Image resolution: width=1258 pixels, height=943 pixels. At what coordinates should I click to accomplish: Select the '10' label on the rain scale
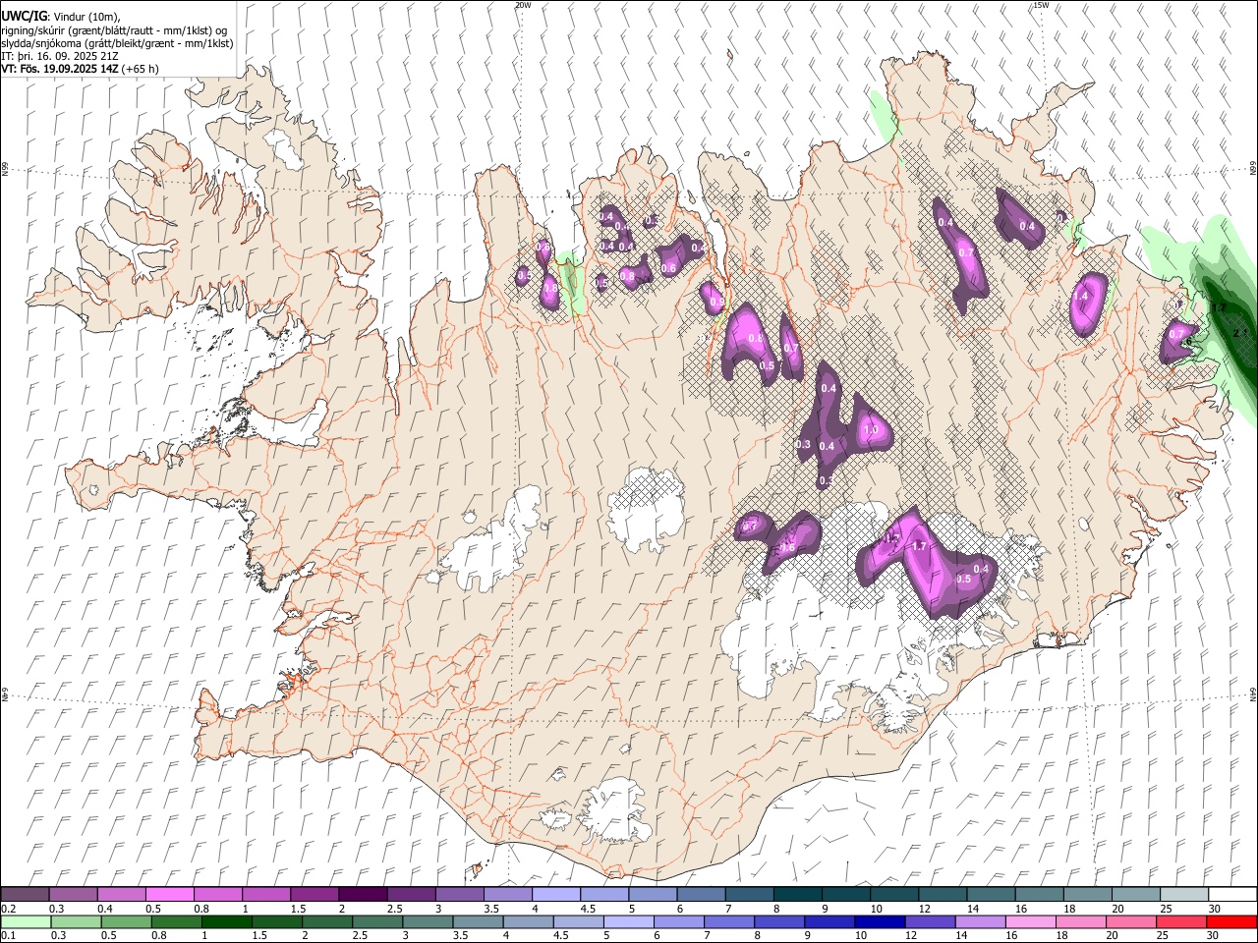(861, 935)
